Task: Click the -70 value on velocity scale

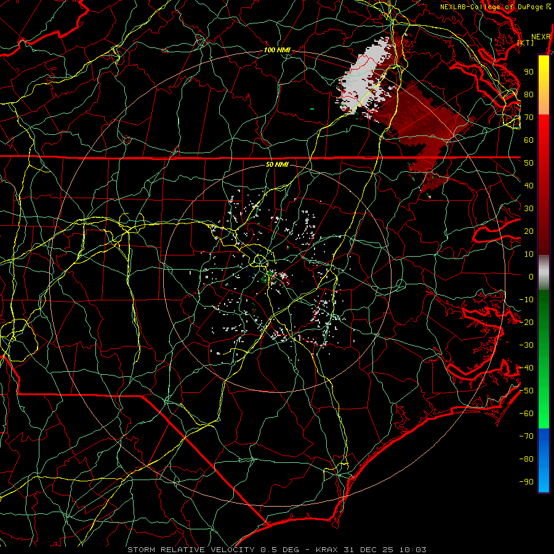Action: (x=526, y=436)
